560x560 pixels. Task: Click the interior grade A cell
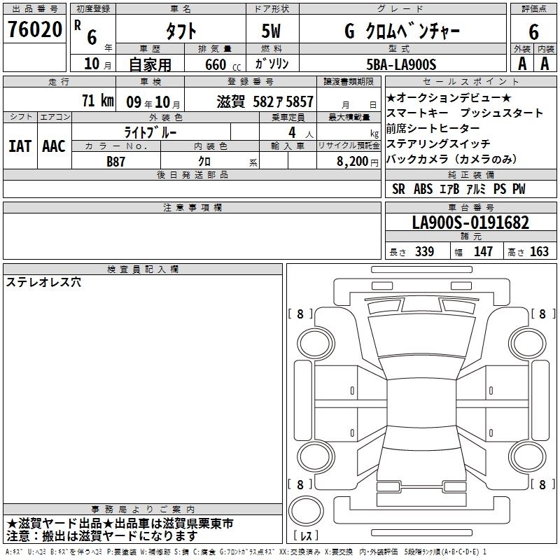pos(545,63)
